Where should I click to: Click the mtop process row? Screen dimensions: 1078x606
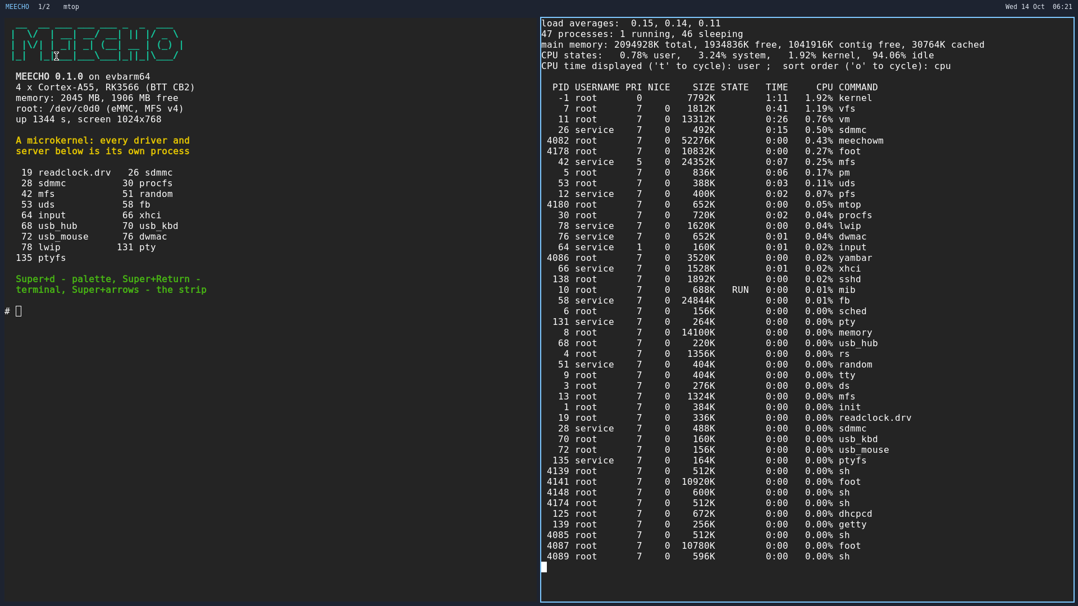coord(704,205)
